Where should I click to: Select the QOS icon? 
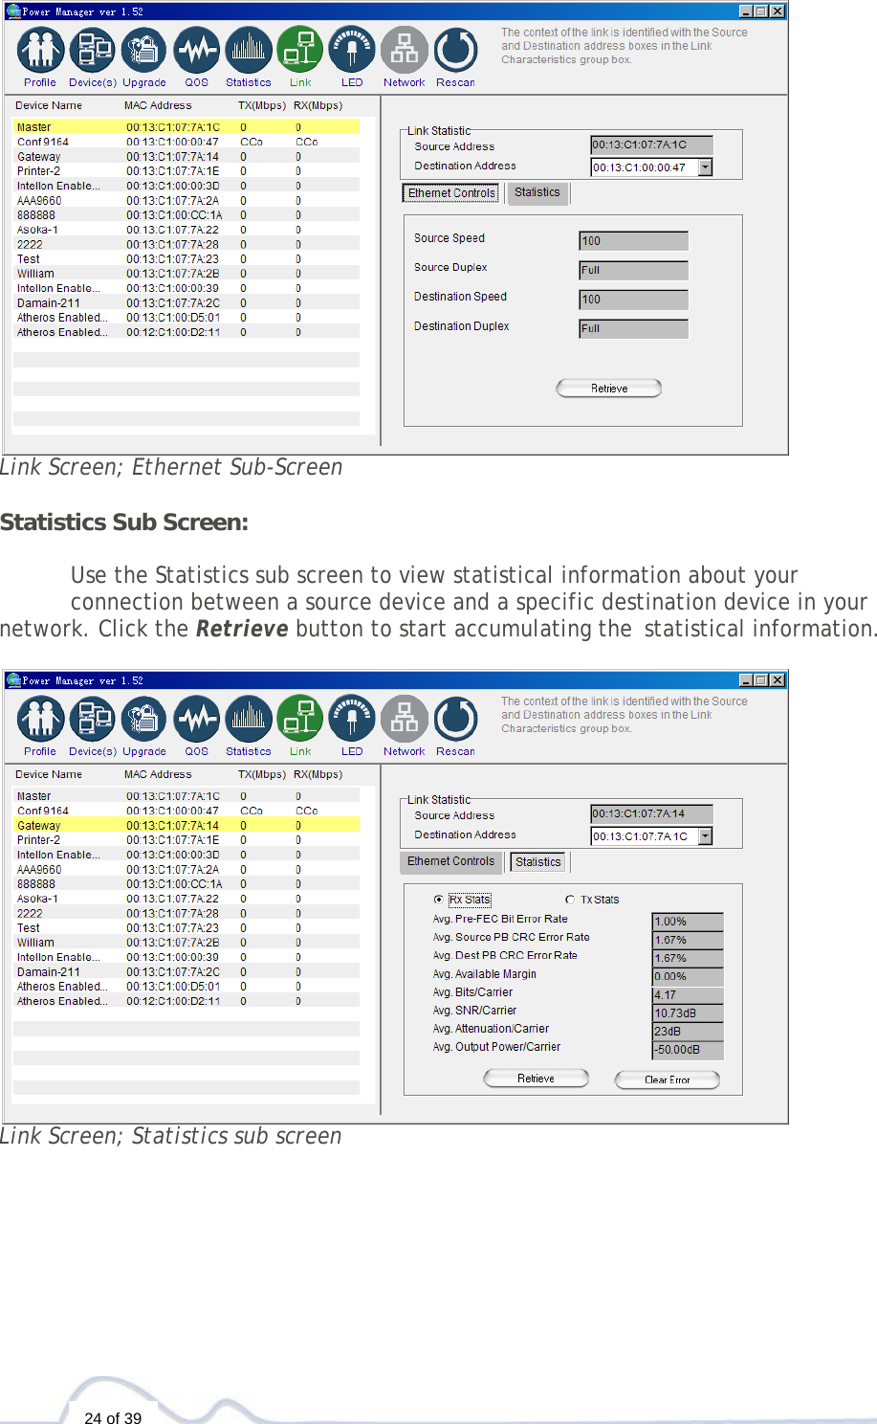click(x=196, y=50)
